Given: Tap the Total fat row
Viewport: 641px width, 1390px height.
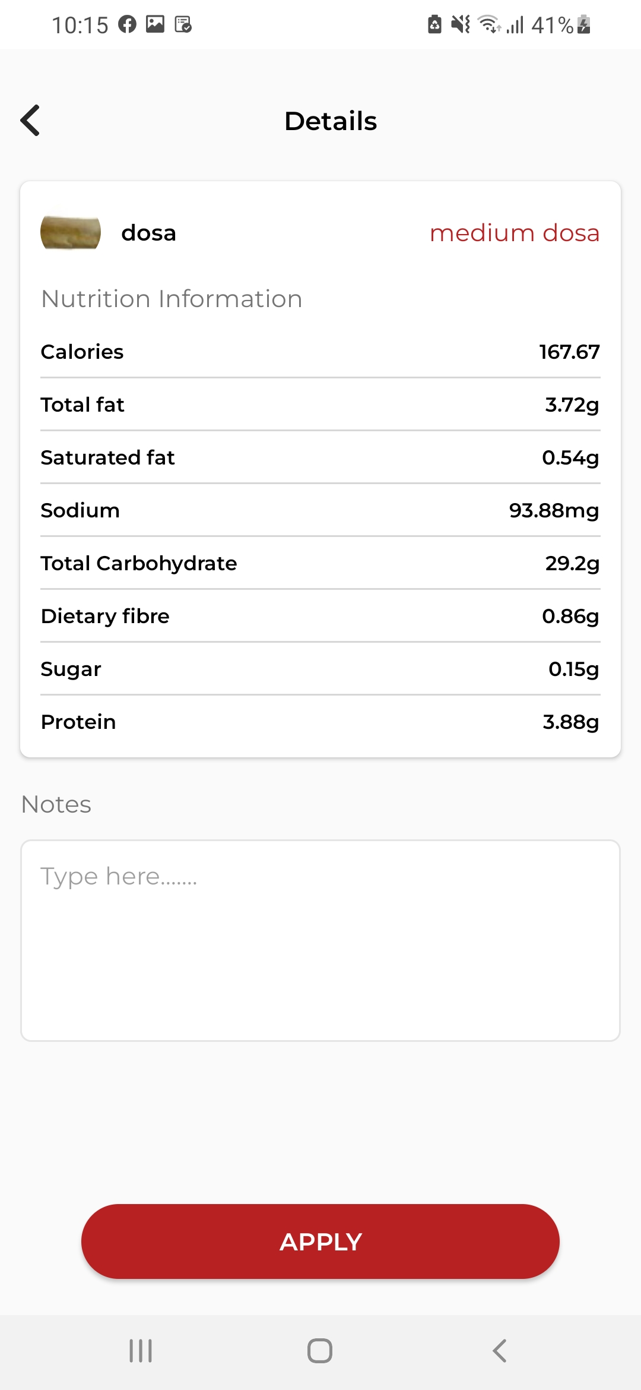Looking at the screenshot, I should (320, 405).
